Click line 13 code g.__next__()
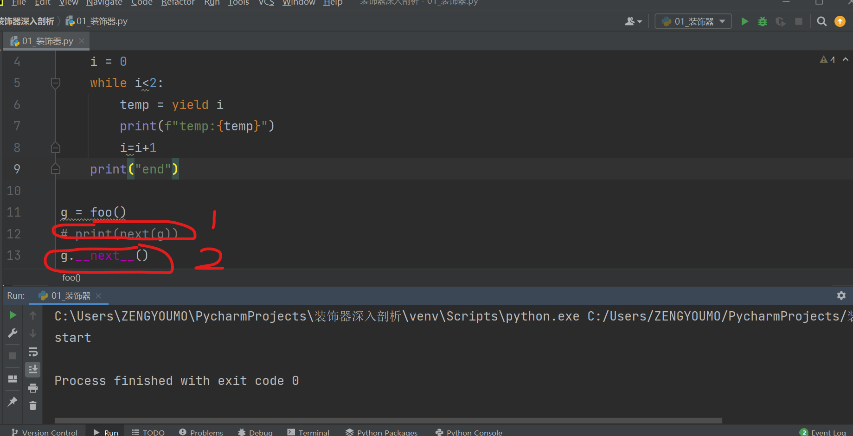Image resolution: width=853 pixels, height=436 pixels. (x=104, y=256)
